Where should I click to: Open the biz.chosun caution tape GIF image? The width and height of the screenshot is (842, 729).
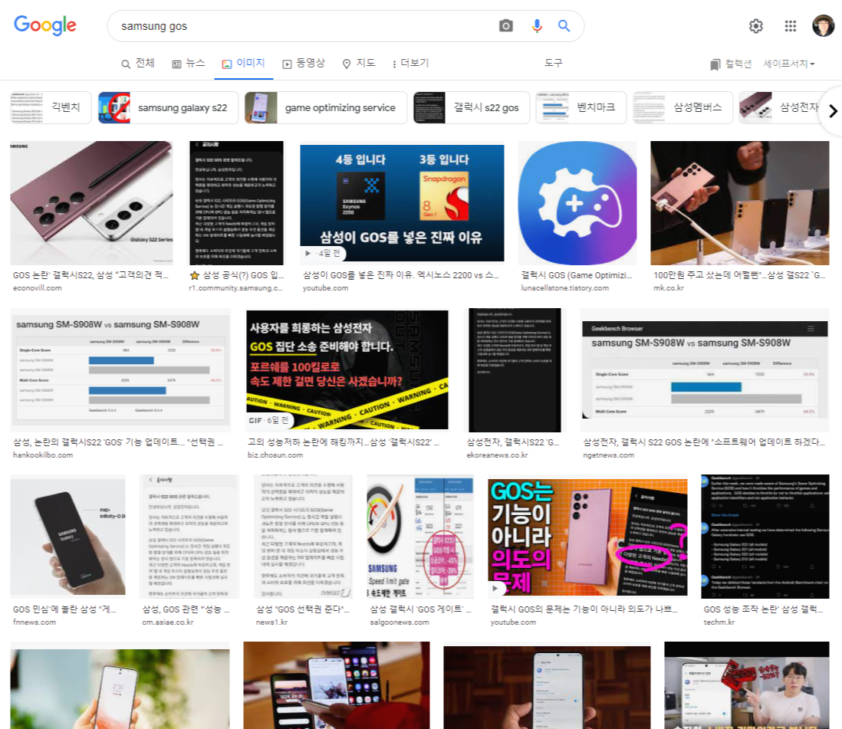347,370
